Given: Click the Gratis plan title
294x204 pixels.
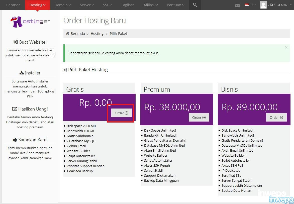Looking at the screenshot, I should (x=75, y=89).
